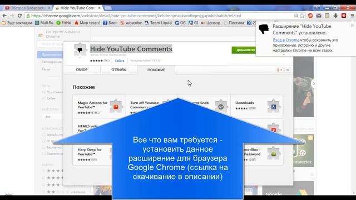Open the GG bookmark
This screenshot has width=356, height=200.
(180, 23)
